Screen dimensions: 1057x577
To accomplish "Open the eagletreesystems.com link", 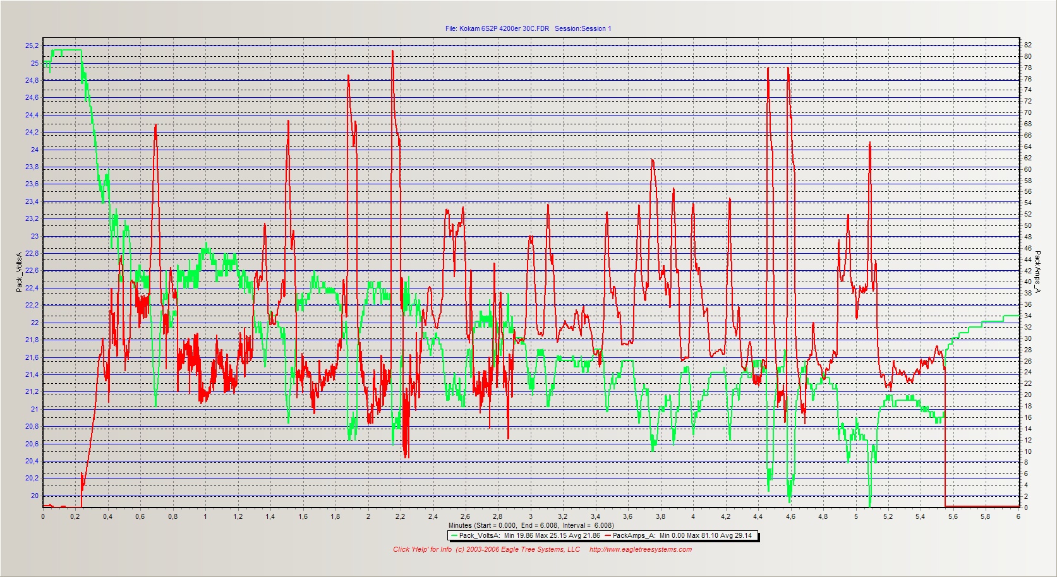I will coord(640,549).
